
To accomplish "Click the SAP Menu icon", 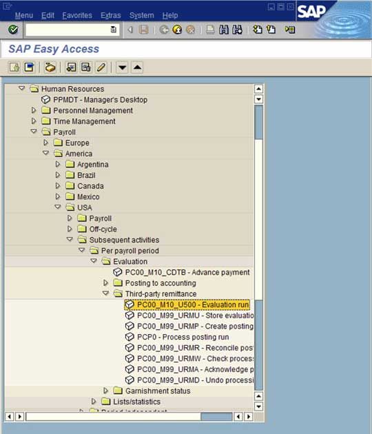I will [x=29, y=68].
